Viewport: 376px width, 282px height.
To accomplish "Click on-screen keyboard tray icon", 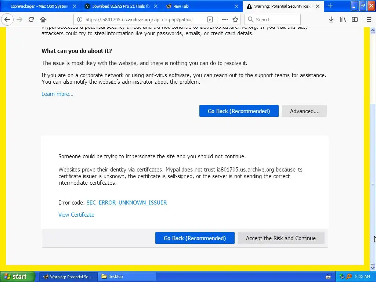I will pos(328,277).
